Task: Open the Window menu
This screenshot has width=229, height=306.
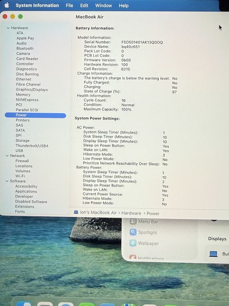Action: [103, 5]
